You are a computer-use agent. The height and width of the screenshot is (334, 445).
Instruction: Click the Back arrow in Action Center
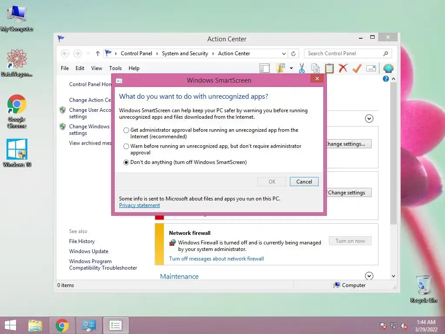pyautogui.click(x=65, y=53)
